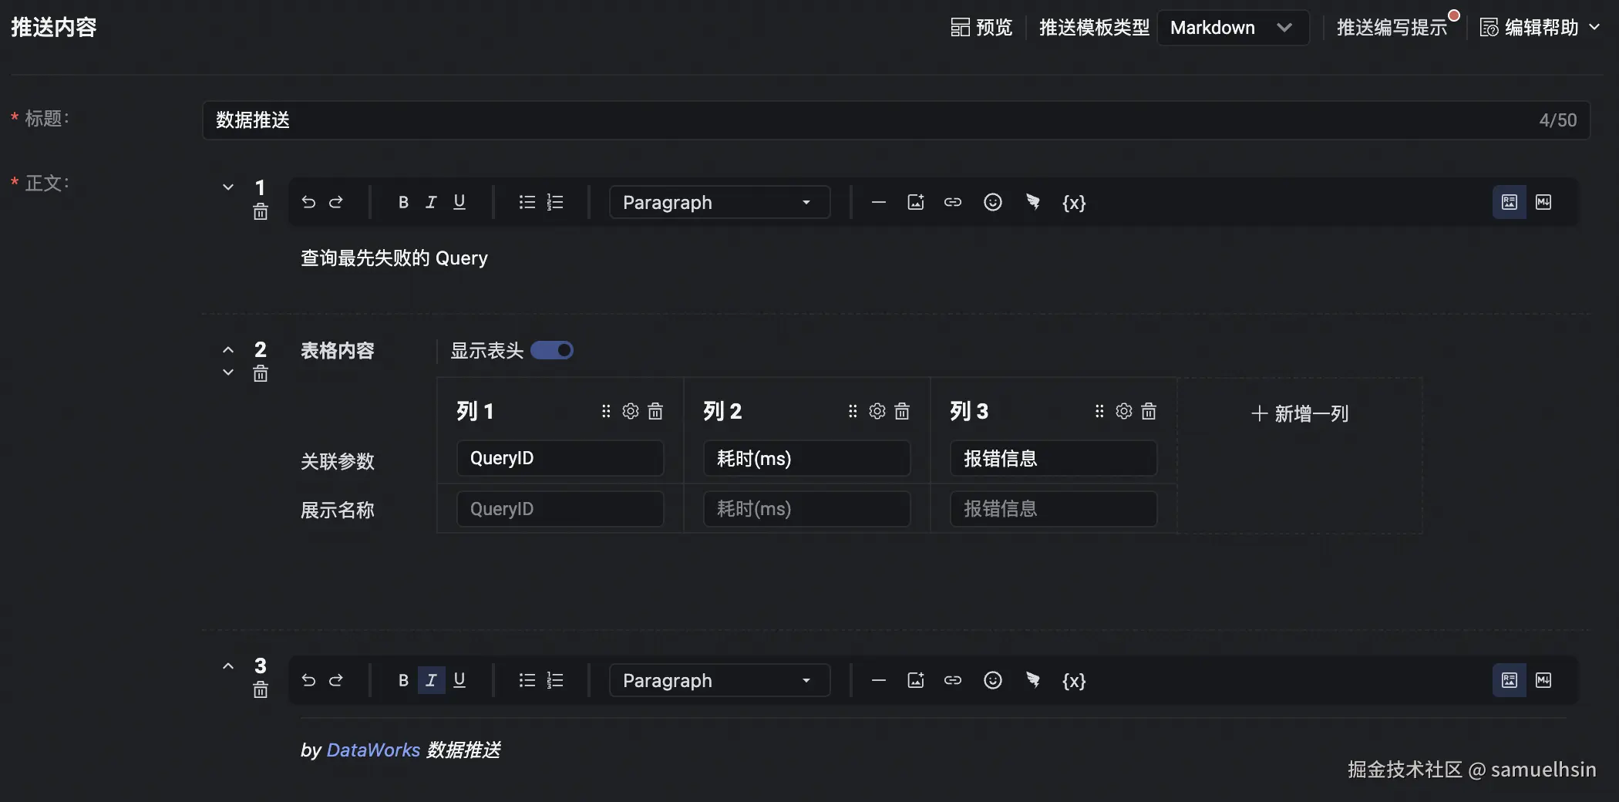The width and height of the screenshot is (1619, 802).
Task: Open the DataWorks link in block 3
Action: pyautogui.click(x=373, y=750)
